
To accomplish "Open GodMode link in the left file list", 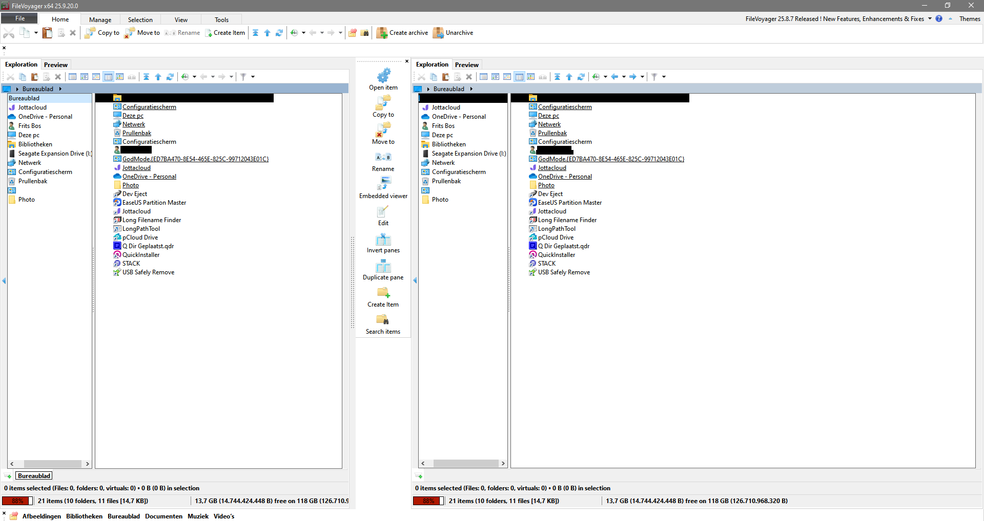I will 195,159.
